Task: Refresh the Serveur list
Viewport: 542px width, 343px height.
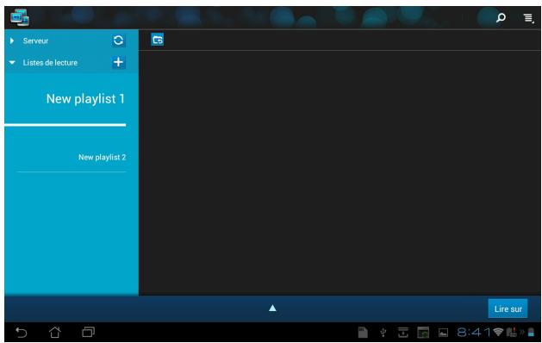Action: pyautogui.click(x=118, y=41)
